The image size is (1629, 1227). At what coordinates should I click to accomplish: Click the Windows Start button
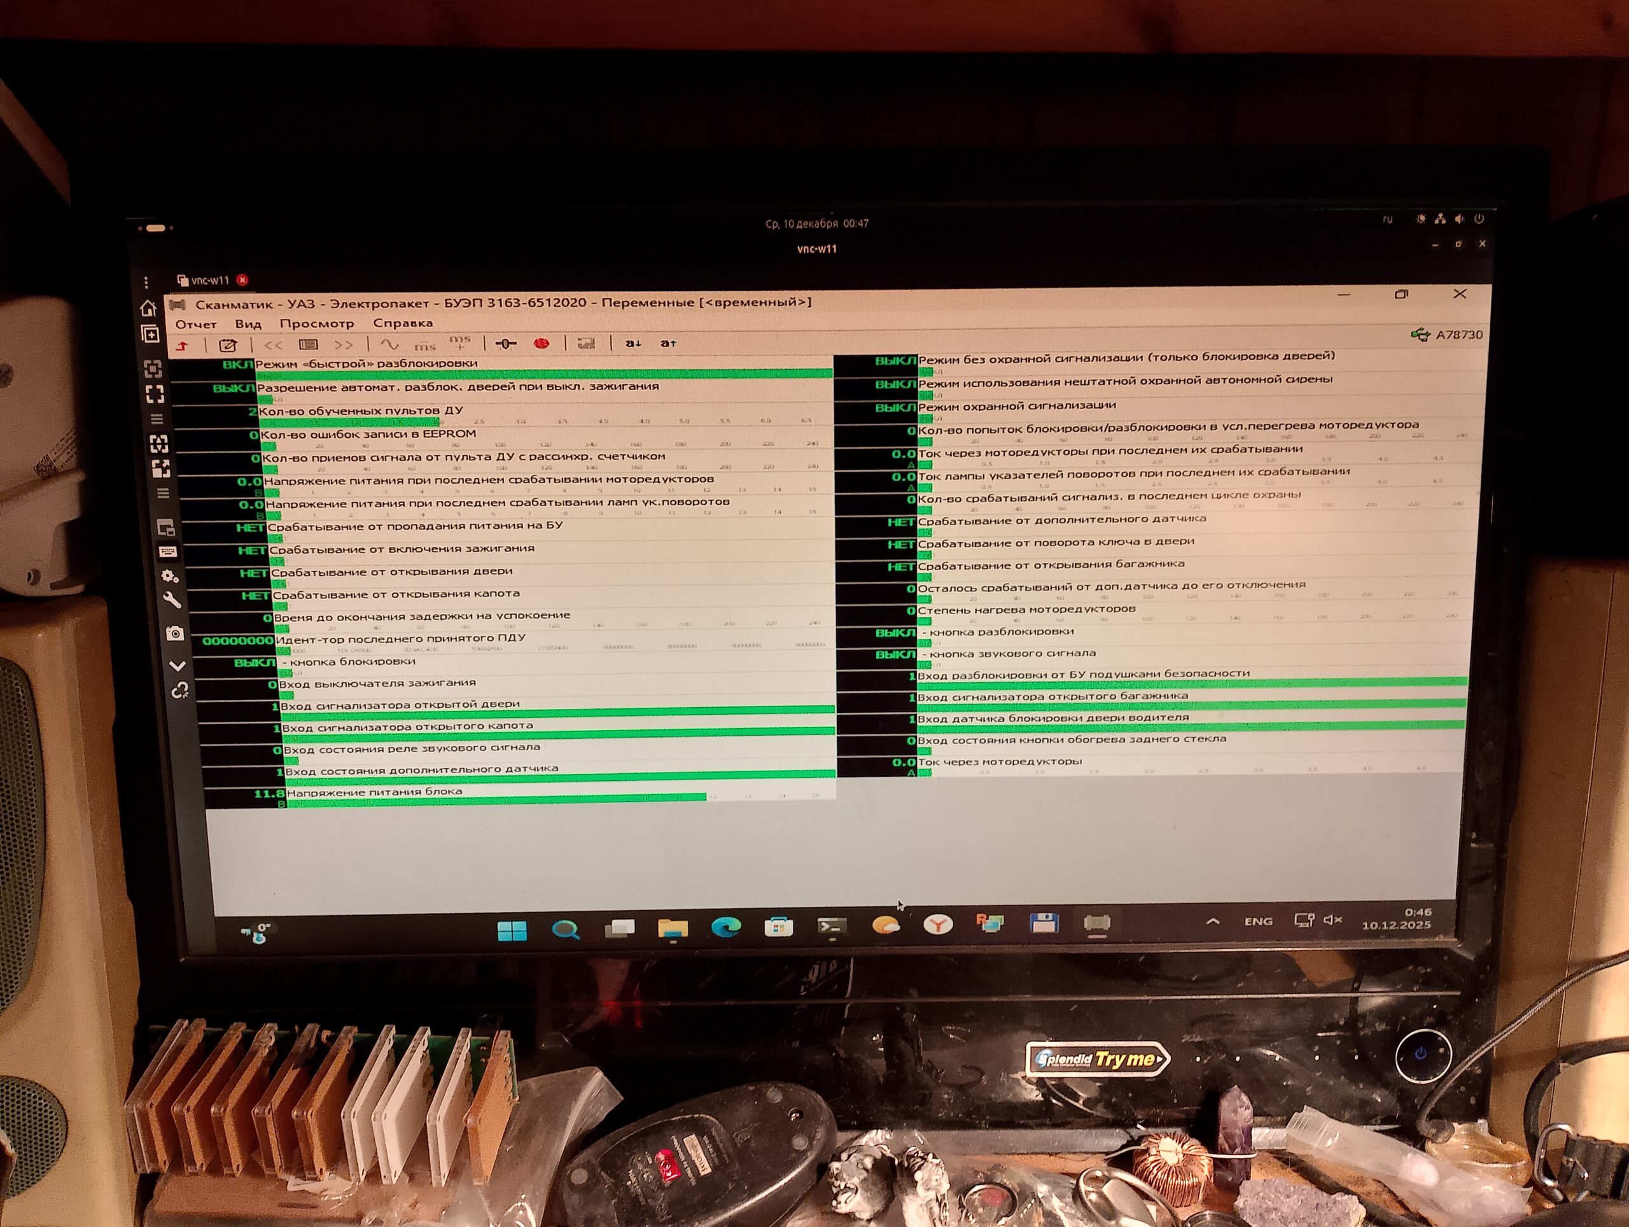(x=512, y=931)
